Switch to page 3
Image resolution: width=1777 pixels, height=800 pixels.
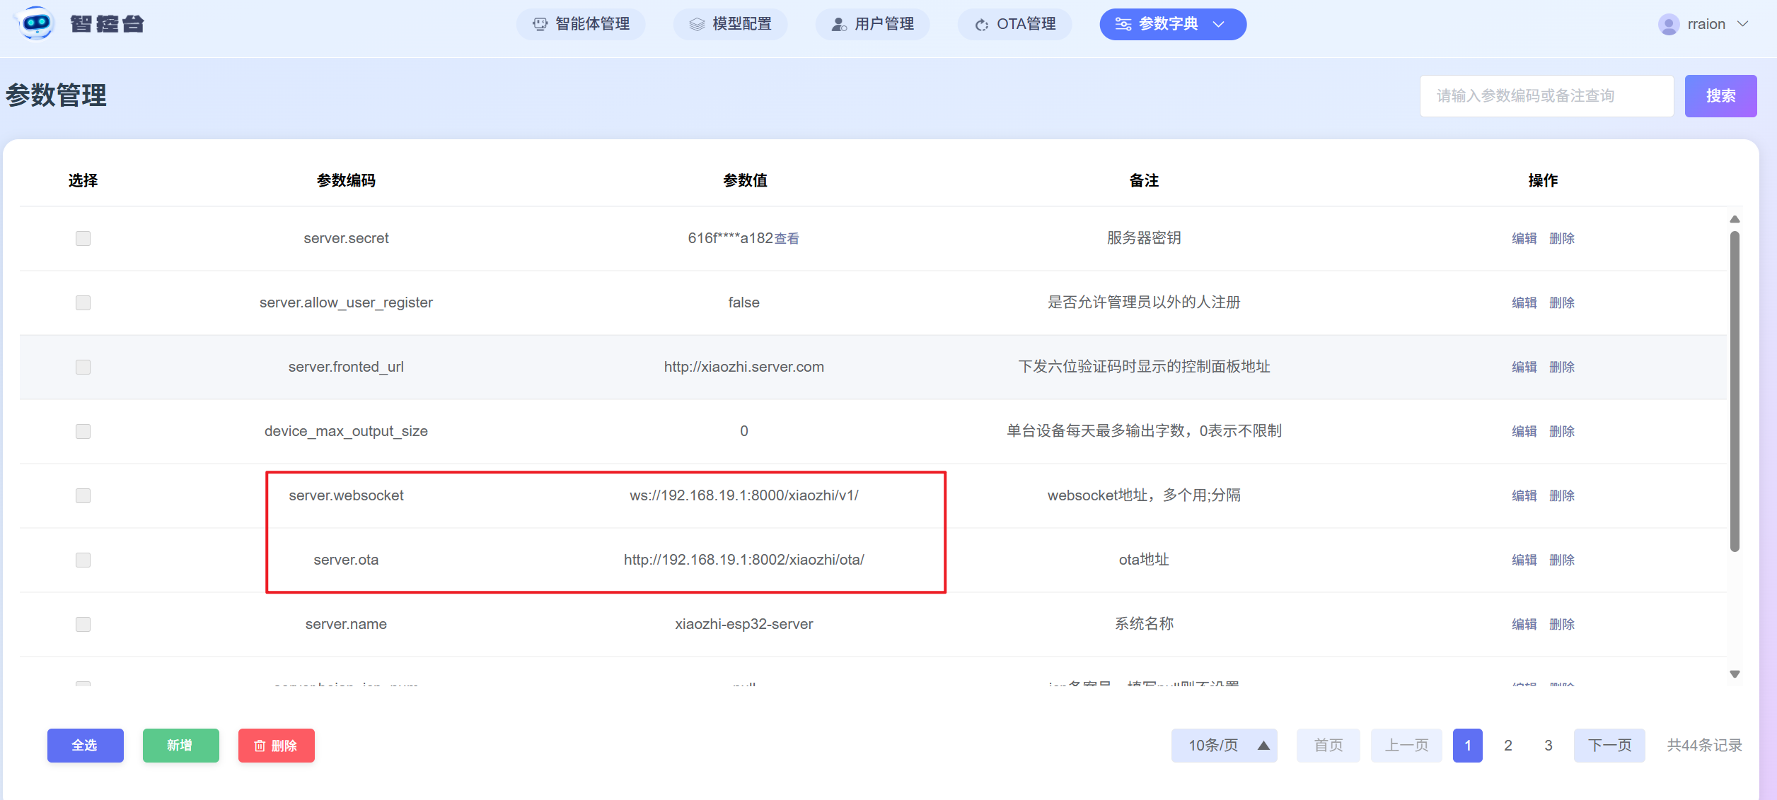coord(1549,746)
